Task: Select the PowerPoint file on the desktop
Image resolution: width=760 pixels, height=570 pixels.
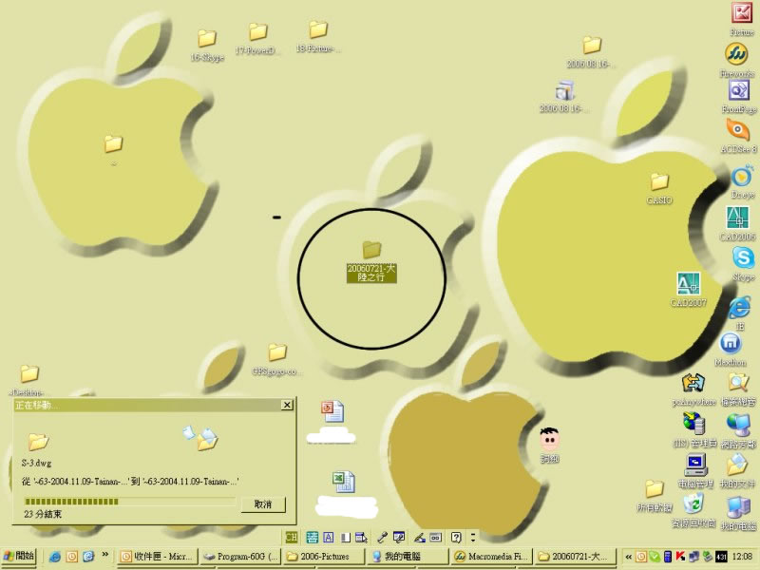Action: (x=332, y=411)
